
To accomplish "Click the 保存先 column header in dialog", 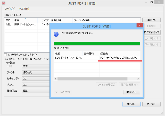I will coord(120,54).
